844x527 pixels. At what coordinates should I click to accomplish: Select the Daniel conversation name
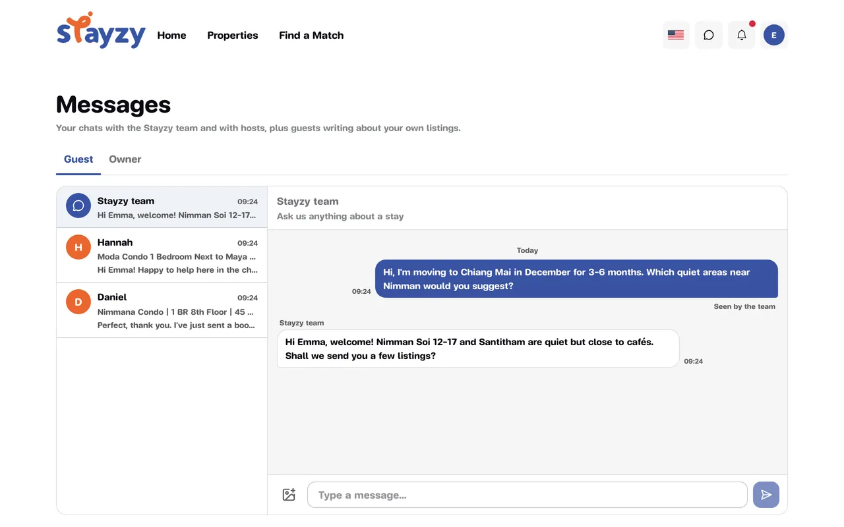(x=112, y=297)
